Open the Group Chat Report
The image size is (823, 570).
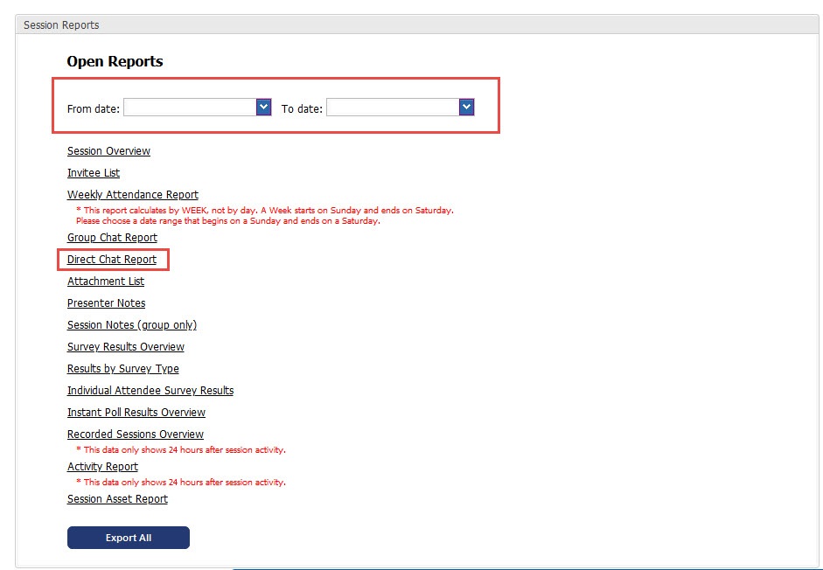(112, 238)
